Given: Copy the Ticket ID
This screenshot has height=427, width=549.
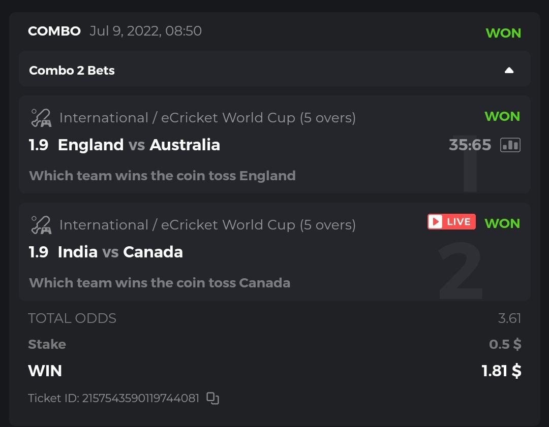Looking at the screenshot, I should [x=212, y=398].
